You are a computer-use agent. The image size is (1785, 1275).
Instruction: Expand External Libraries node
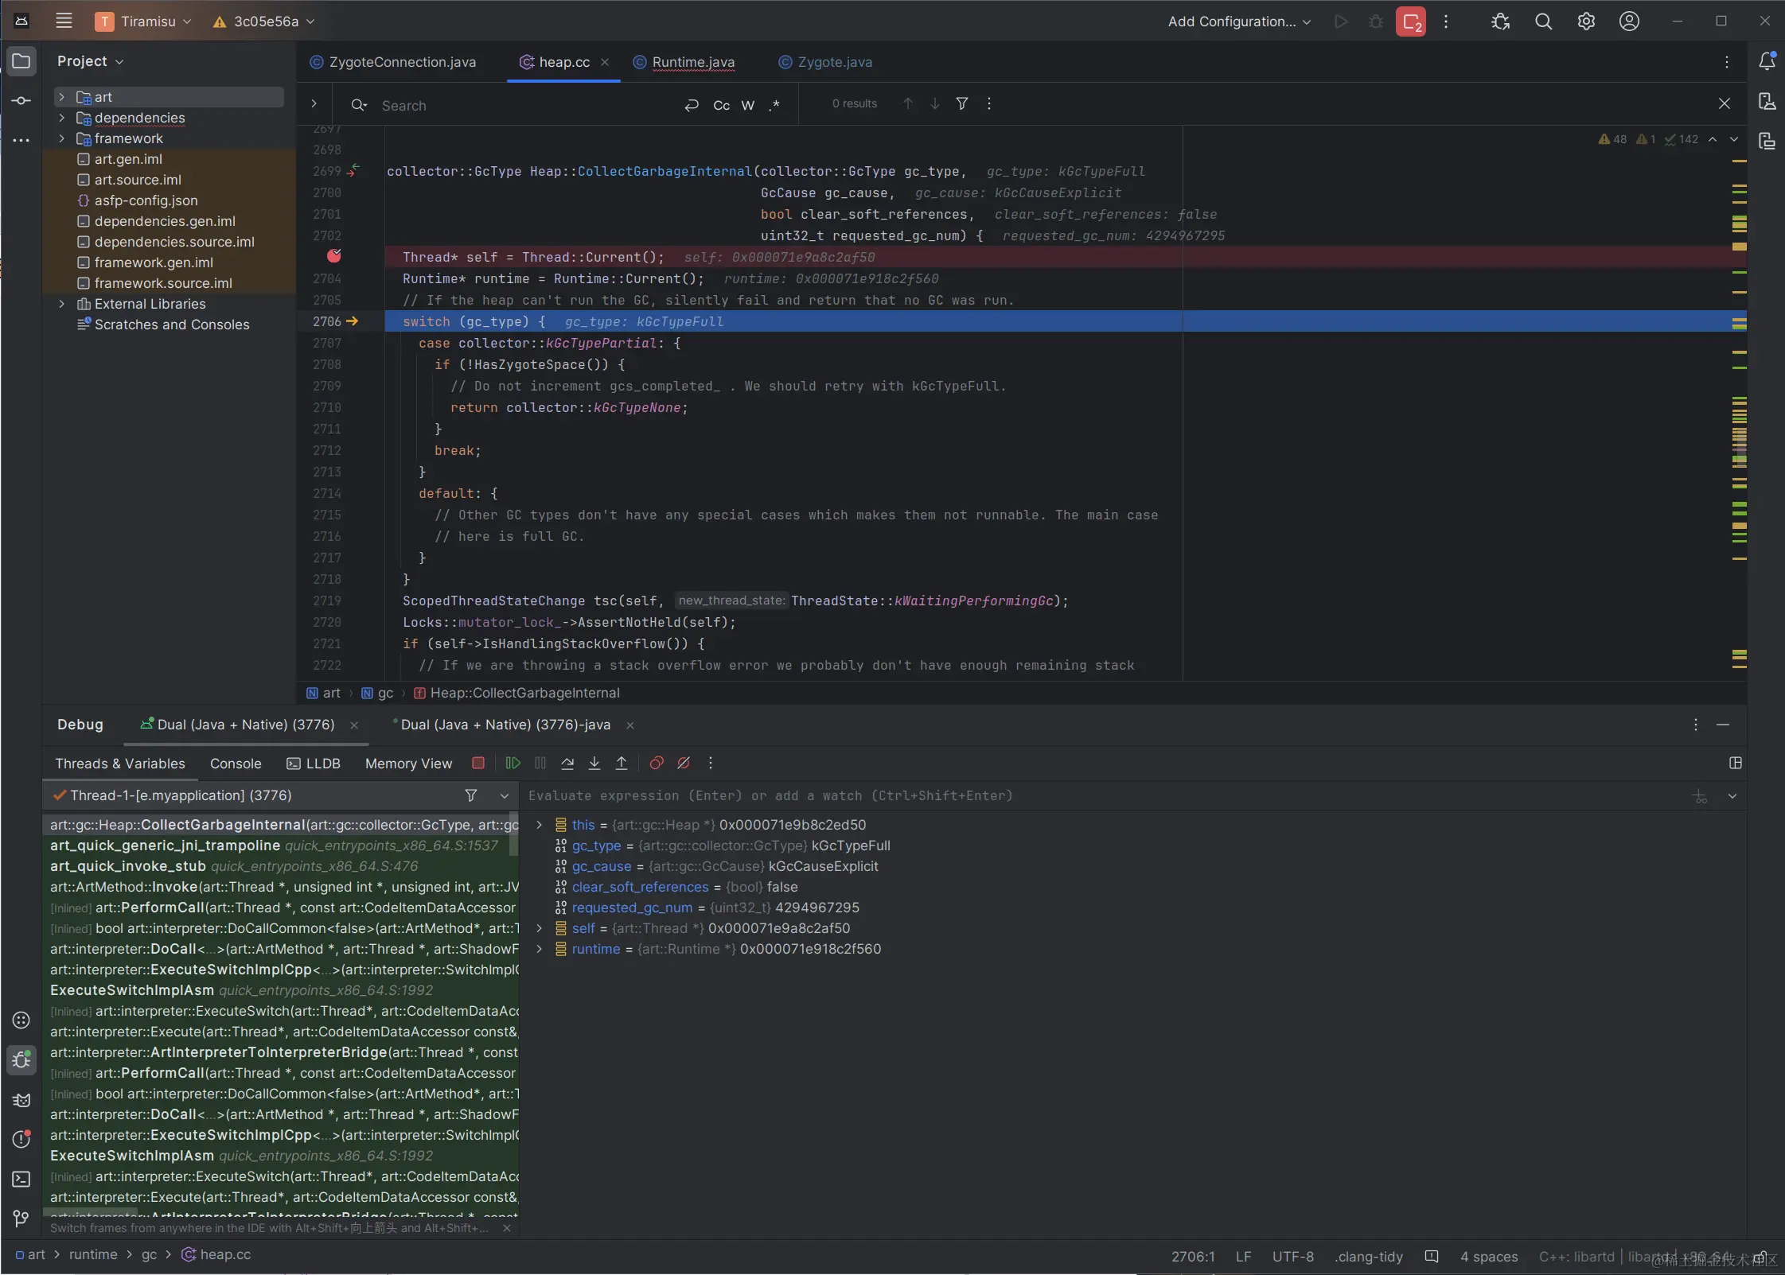61,304
